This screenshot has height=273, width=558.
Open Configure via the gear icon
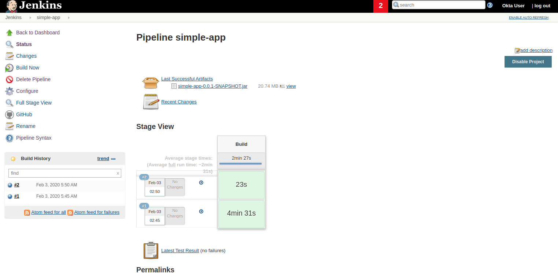click(10, 91)
